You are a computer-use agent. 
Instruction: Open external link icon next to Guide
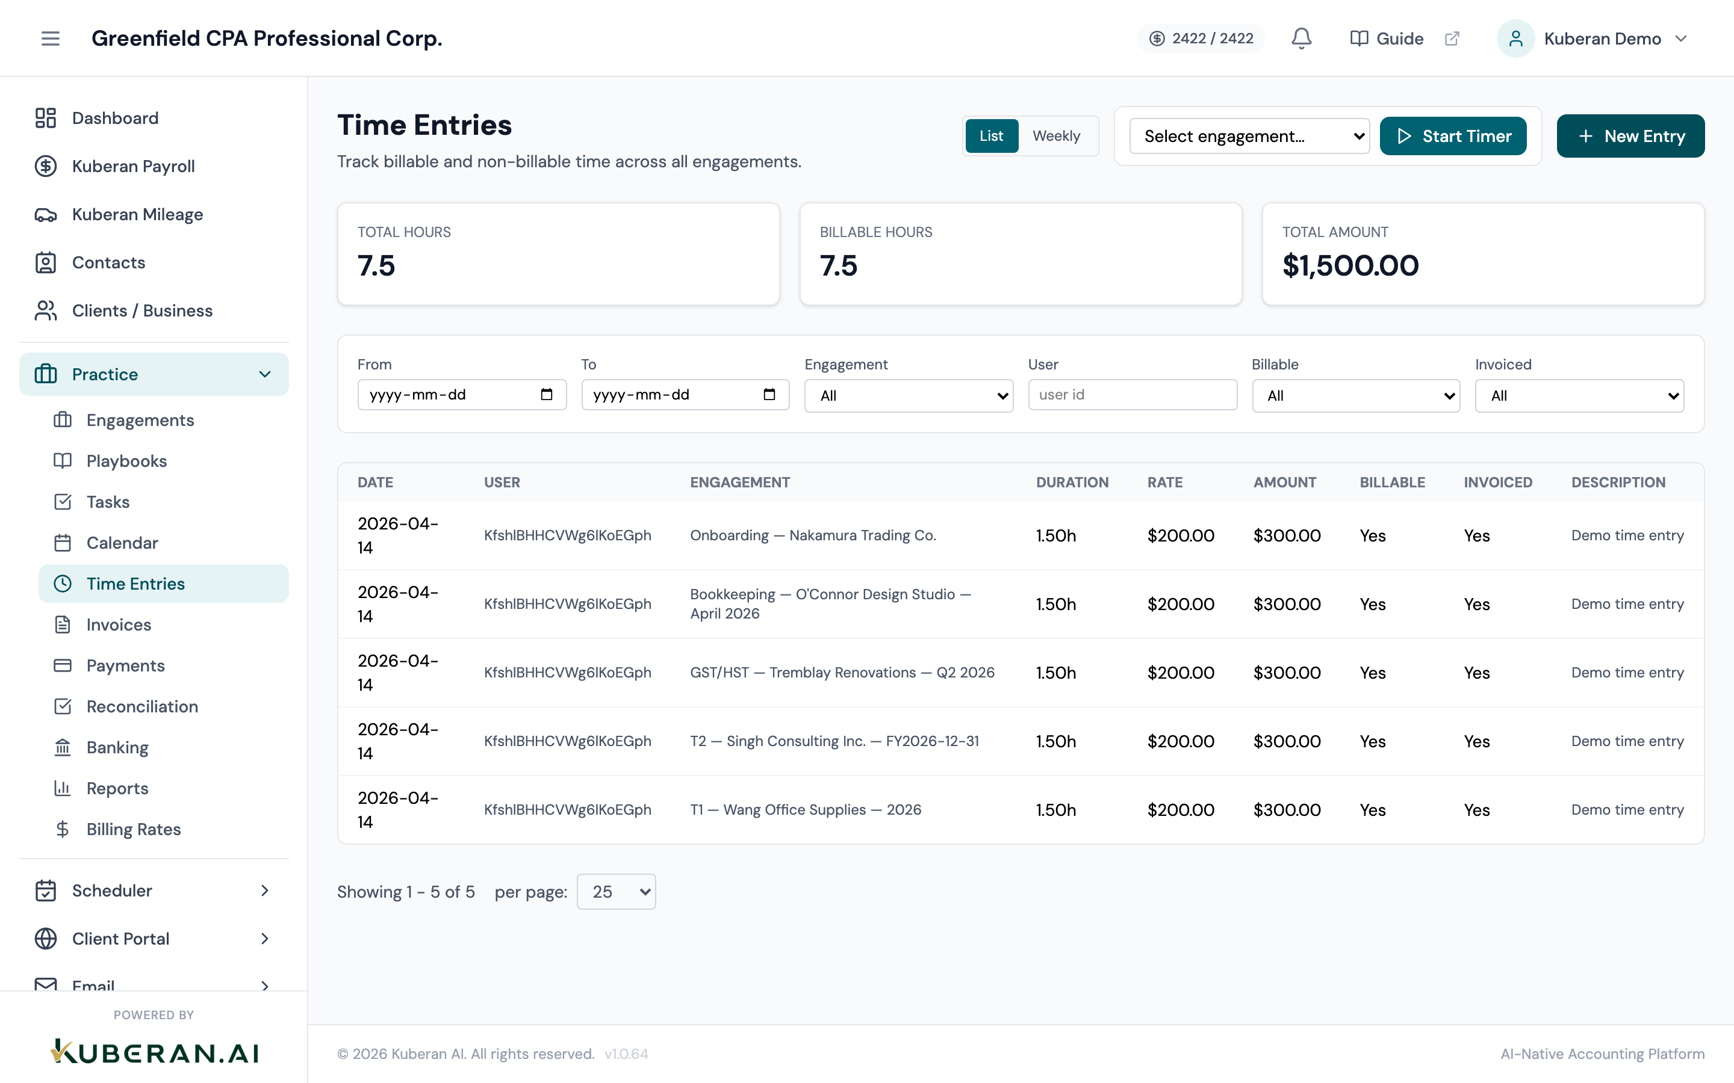(x=1452, y=39)
